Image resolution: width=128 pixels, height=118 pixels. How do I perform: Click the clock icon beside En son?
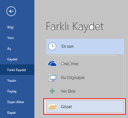coord(52,46)
